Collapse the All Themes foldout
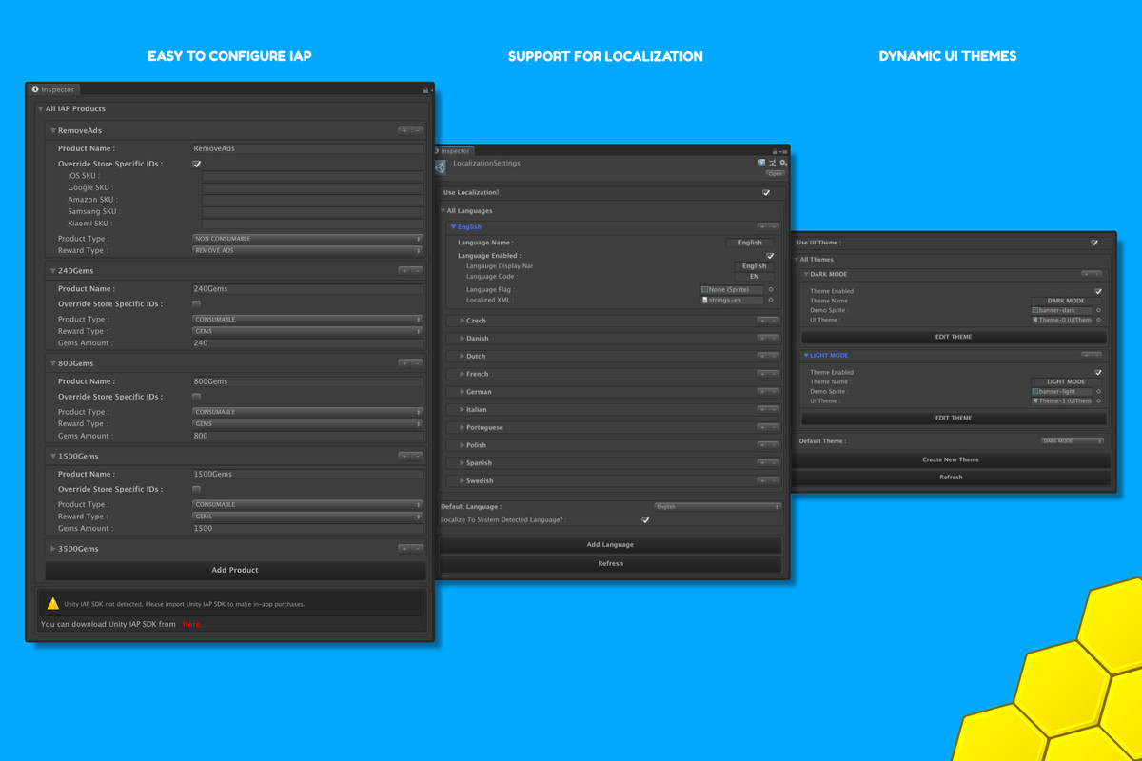 pos(797,260)
